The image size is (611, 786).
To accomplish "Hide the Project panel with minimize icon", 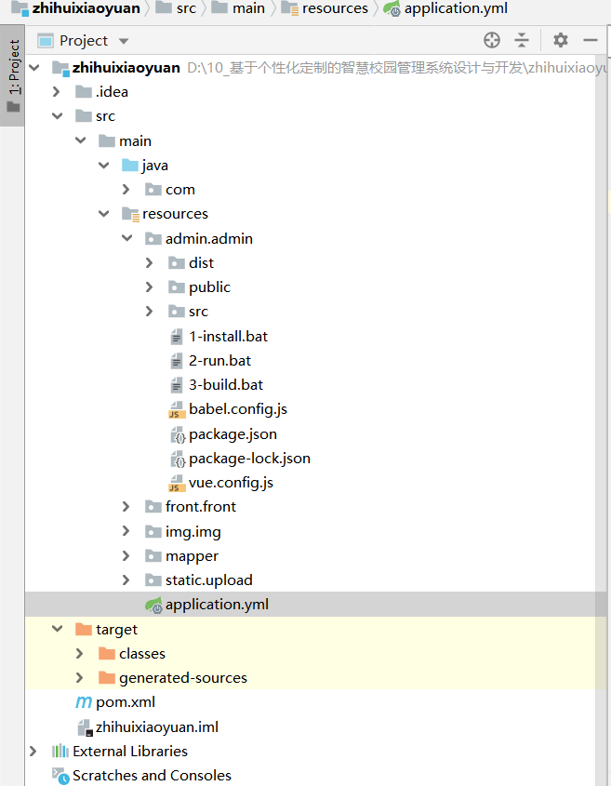I will [590, 40].
